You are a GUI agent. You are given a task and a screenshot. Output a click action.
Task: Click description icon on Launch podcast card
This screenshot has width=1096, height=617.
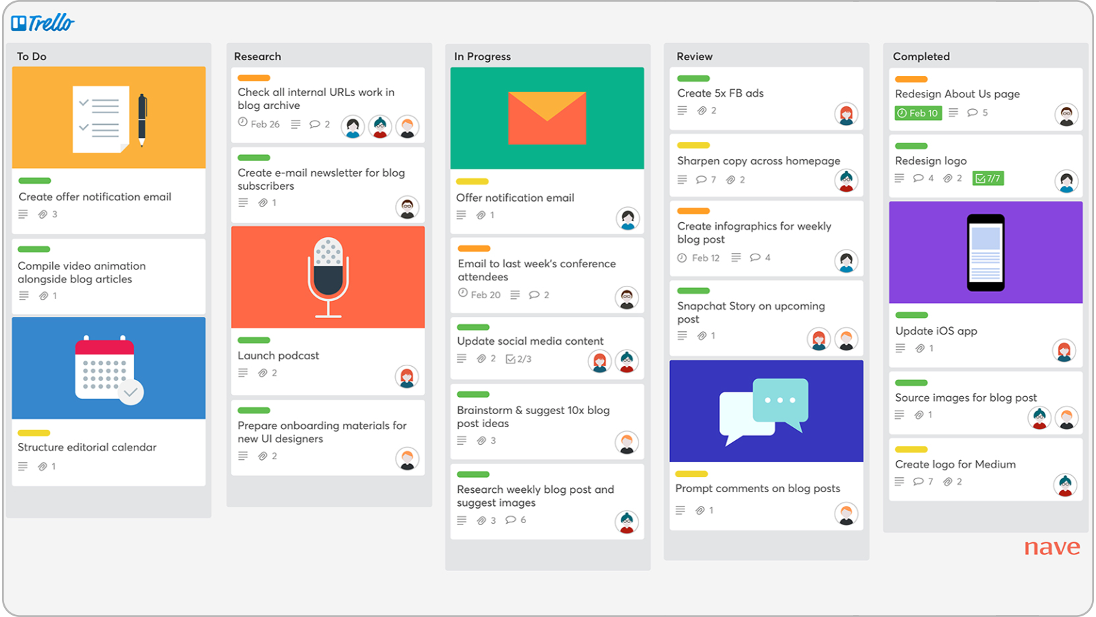(x=243, y=373)
